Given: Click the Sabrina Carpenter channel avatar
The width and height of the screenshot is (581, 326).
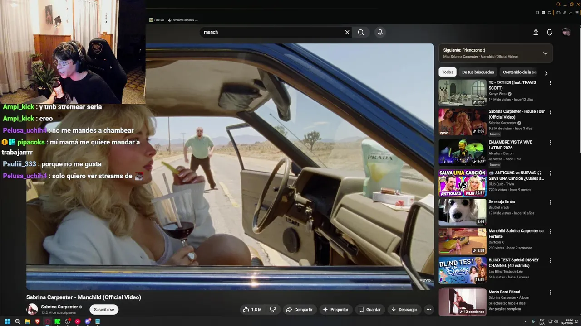Looking at the screenshot, I should click(32, 309).
